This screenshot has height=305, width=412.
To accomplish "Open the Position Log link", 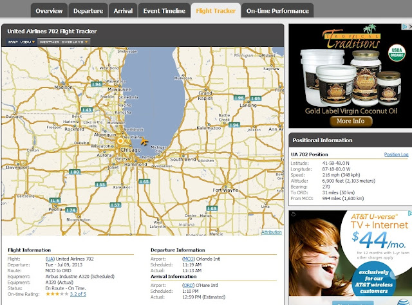I will [397, 154].
